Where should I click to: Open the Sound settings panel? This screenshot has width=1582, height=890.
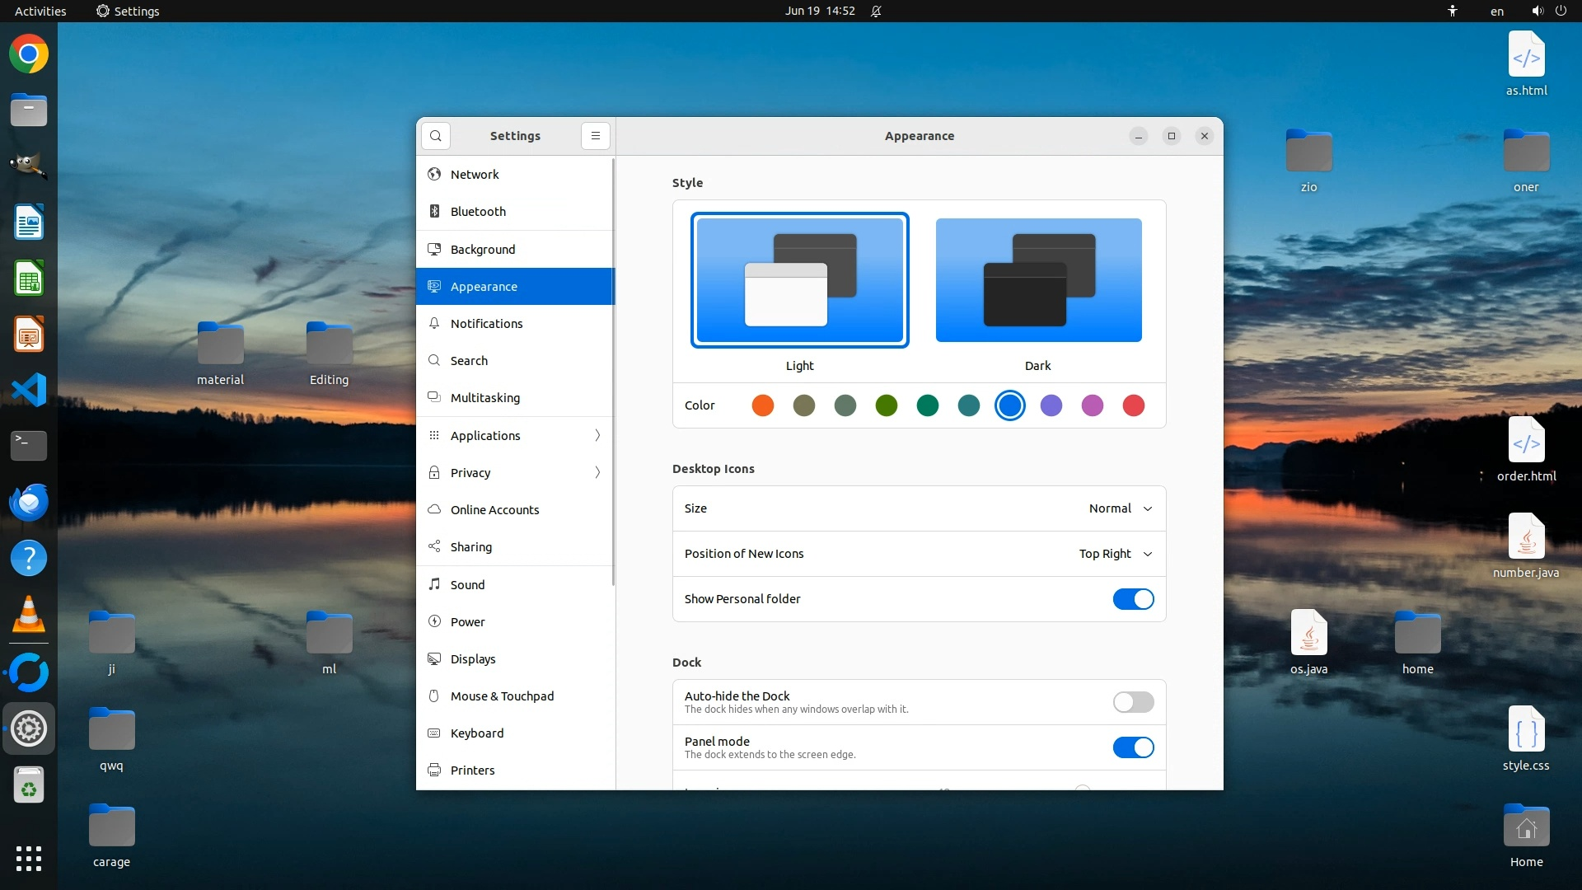467,585
